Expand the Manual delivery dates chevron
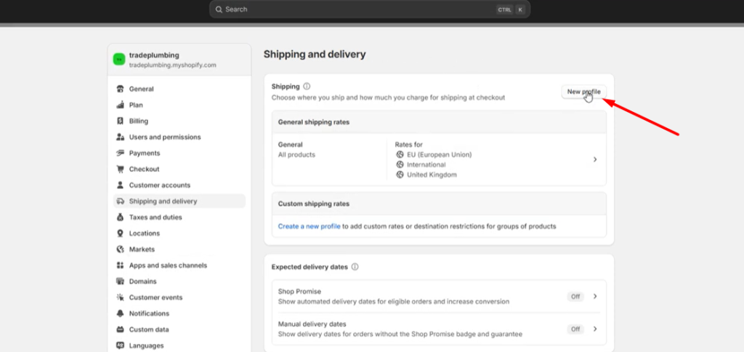The height and width of the screenshot is (352, 744). tap(595, 329)
